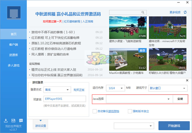The image size is (192, 133).
Task: Open article 原版1.10.2红石单核高速刷石机教程
Action: pos(56,43)
